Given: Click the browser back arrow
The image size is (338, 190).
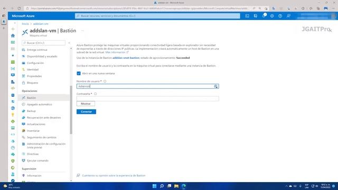Looking at the screenshot, I should [5, 8].
